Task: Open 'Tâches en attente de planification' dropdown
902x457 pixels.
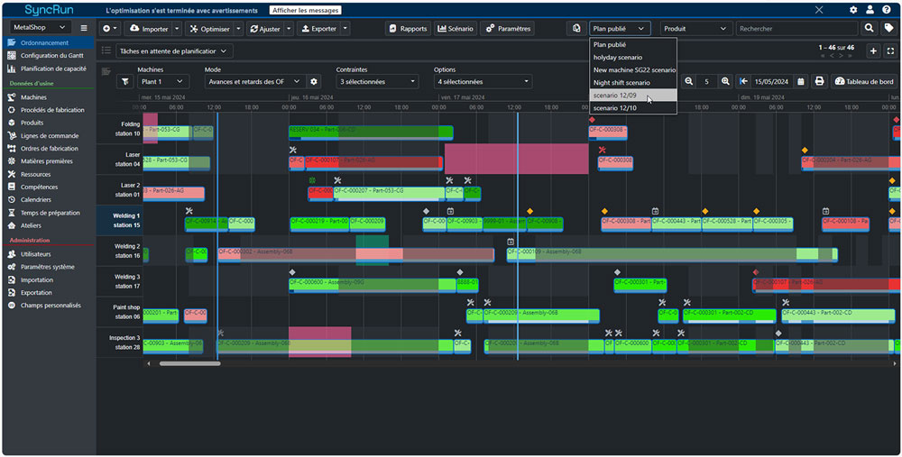Action: 174,51
